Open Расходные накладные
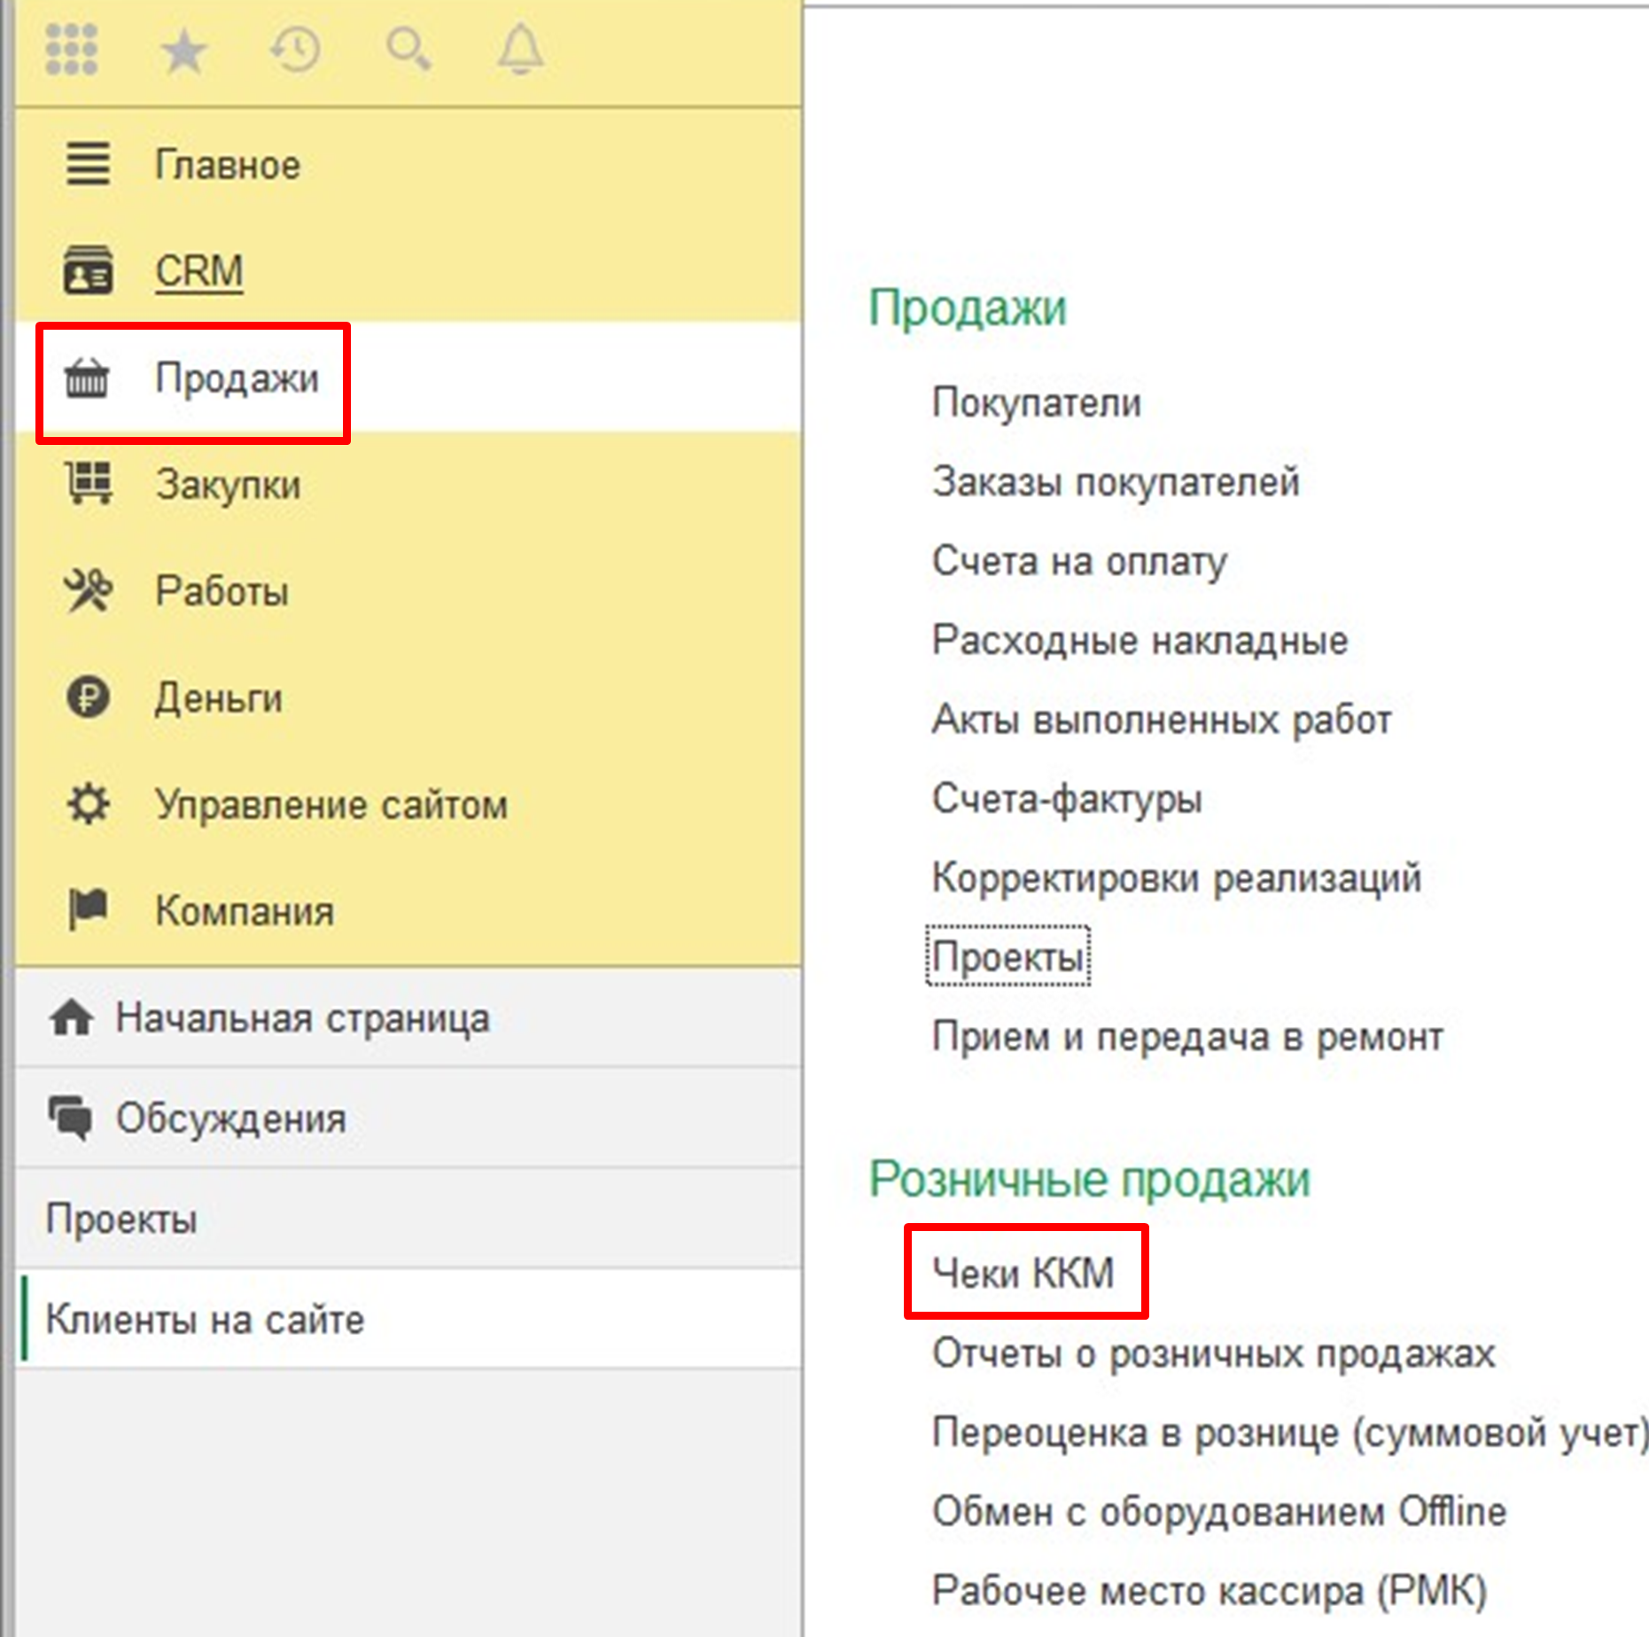Screen dimensions: 1649x1637 (x=1140, y=640)
